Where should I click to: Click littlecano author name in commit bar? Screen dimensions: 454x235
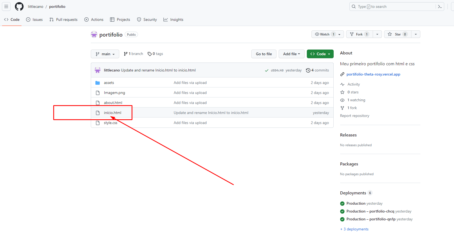(x=112, y=70)
